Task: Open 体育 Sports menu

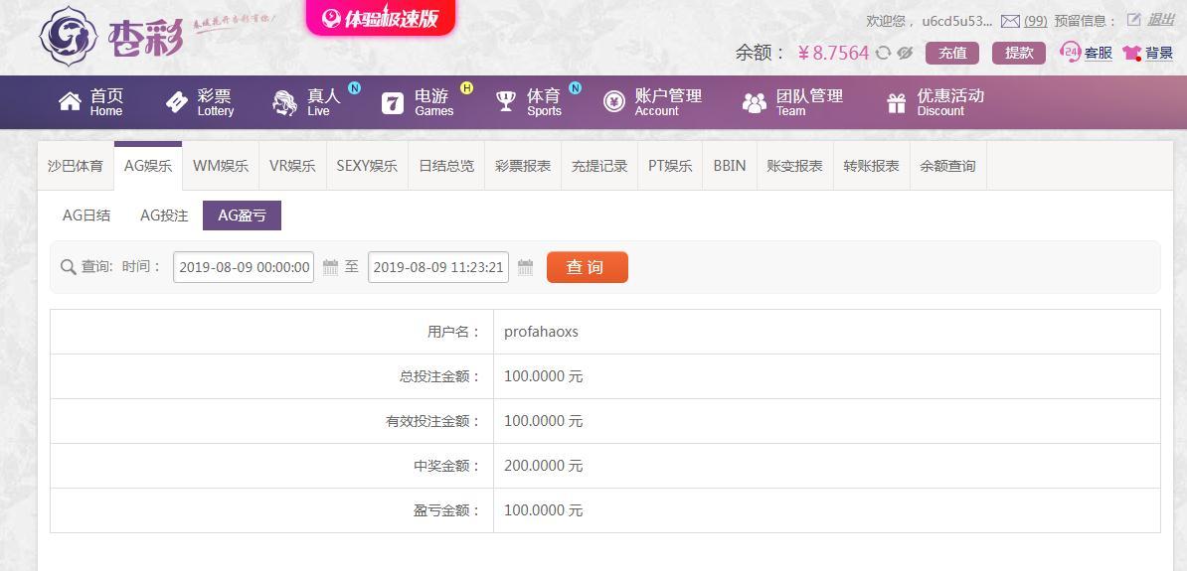Action: (x=545, y=102)
